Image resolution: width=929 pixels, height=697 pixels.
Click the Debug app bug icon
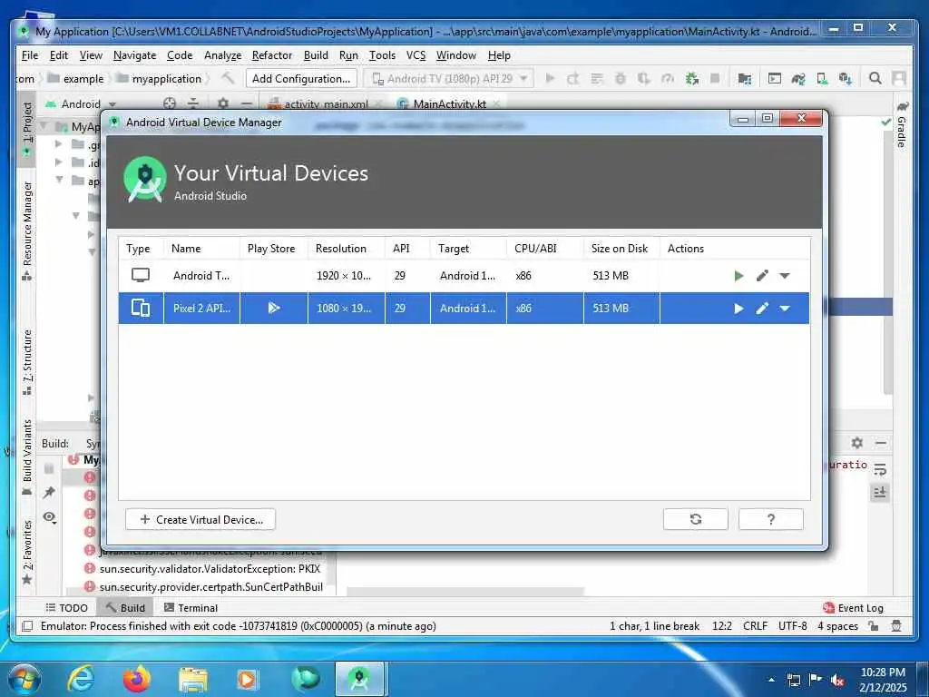[x=621, y=78]
